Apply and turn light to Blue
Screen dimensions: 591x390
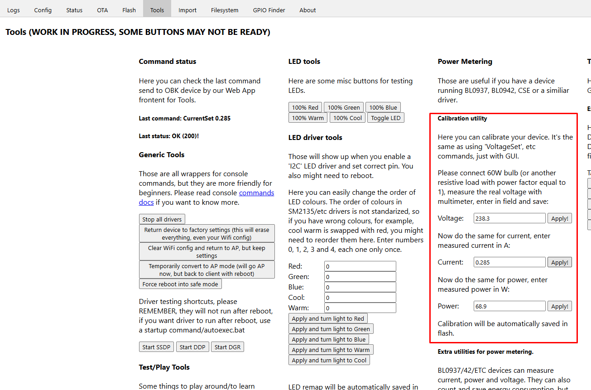[329, 339]
